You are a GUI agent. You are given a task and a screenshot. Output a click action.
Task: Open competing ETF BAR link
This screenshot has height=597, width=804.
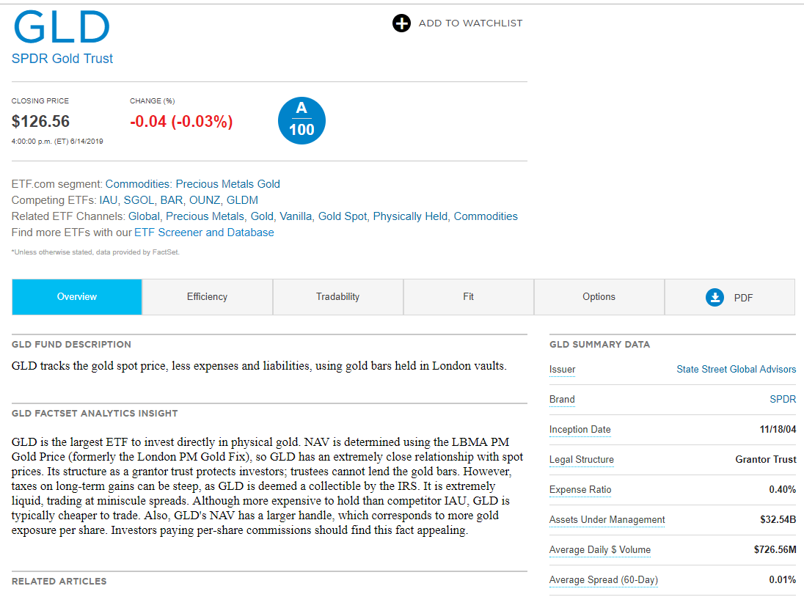[x=171, y=199]
